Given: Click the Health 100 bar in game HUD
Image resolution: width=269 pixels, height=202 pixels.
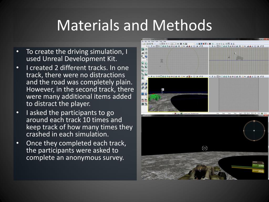Looking at the screenshot, I should [x=258, y=165].
